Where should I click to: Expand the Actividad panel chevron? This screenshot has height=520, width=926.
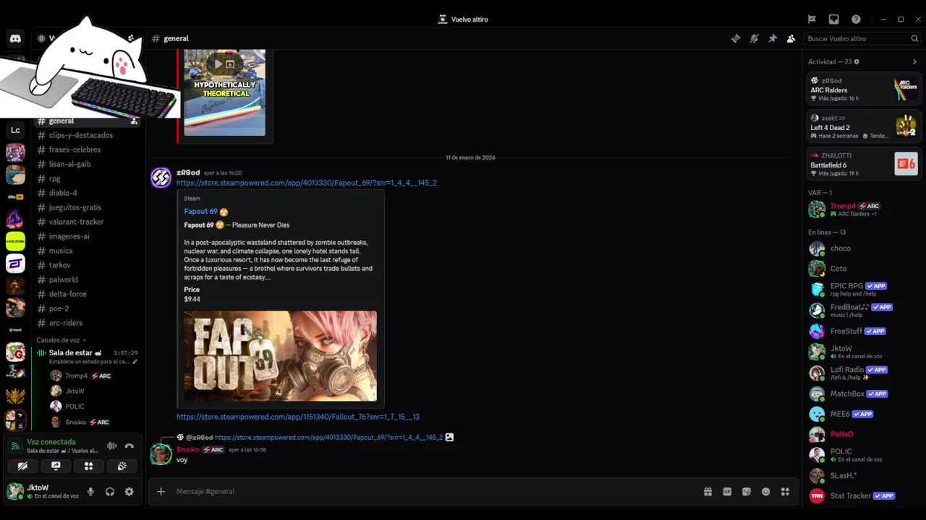pyautogui.click(x=914, y=62)
